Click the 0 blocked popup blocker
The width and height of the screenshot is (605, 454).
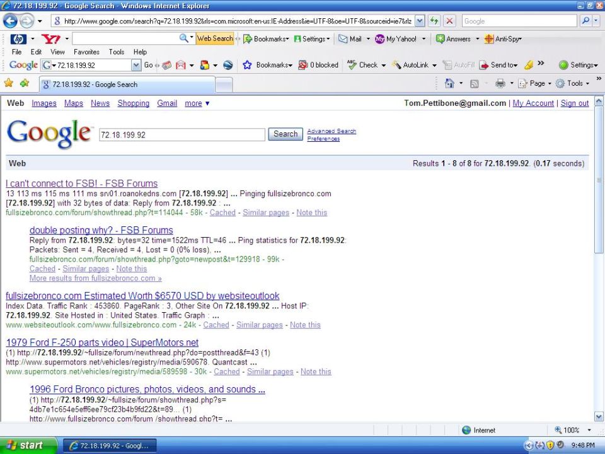(x=319, y=65)
